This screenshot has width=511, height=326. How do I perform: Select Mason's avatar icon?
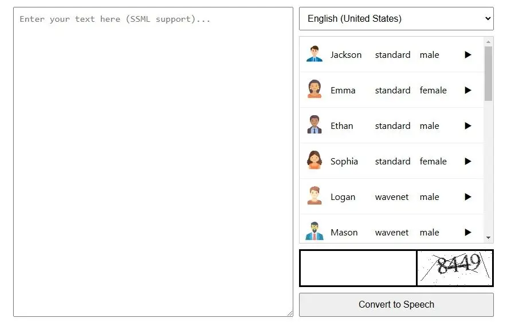[x=315, y=231]
